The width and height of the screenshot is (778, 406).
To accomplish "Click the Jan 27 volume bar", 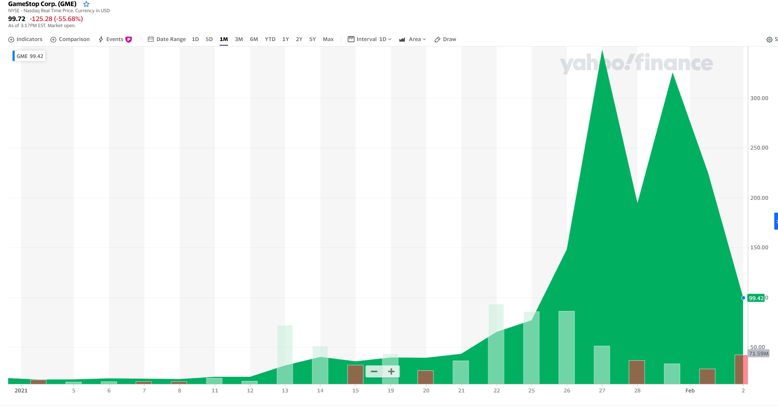I will [602, 365].
